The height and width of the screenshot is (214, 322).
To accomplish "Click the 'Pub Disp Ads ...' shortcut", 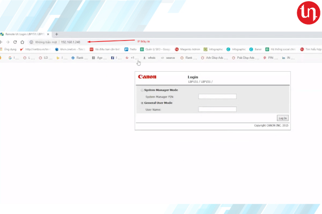I will tap(246, 58).
